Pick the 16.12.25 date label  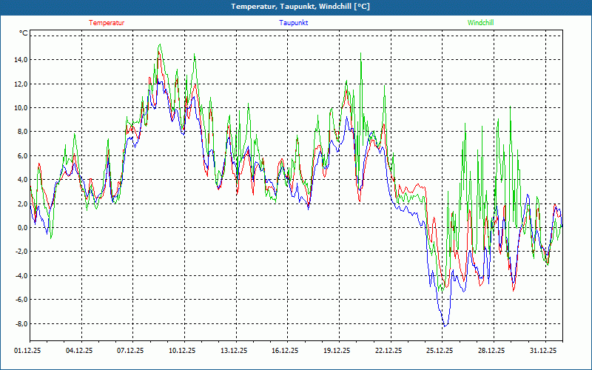pos(285,351)
